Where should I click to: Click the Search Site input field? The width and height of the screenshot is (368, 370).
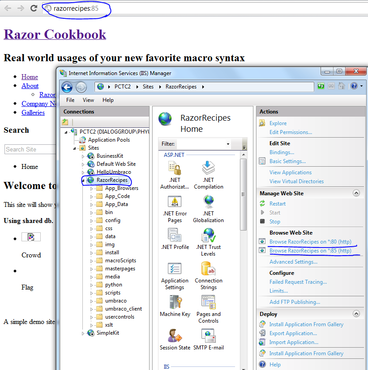(x=30, y=149)
